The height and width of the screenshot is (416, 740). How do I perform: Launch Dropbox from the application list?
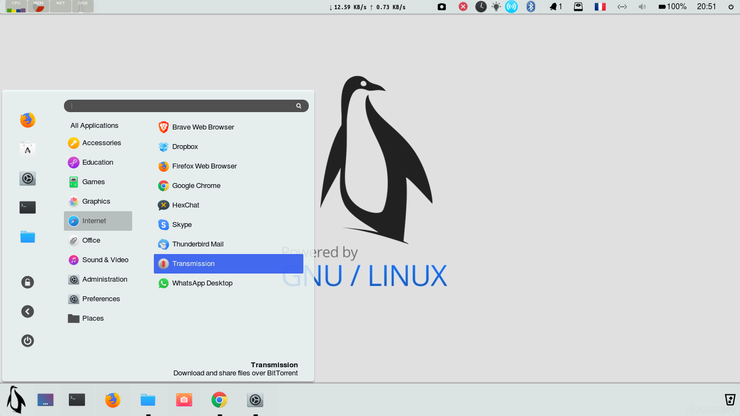coord(229,147)
